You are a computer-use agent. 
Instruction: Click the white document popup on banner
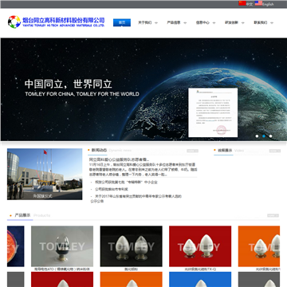pyautogui.click(x=213, y=112)
